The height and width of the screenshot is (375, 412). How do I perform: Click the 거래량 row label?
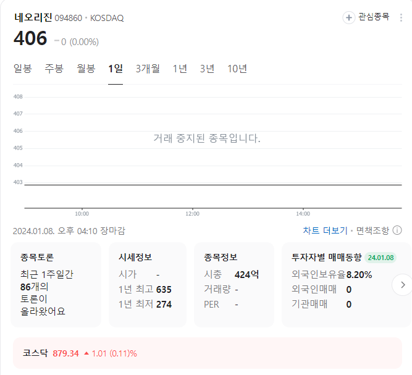coord(217,289)
